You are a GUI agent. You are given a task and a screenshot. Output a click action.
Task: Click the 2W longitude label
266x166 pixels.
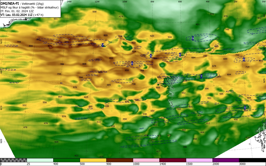(235, 2)
